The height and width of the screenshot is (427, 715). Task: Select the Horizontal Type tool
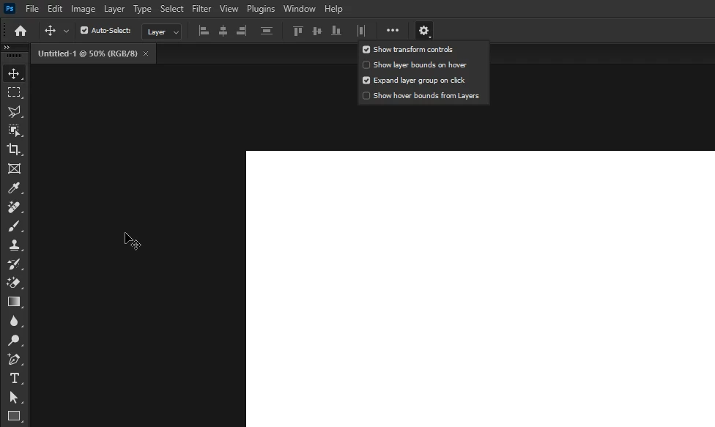[x=14, y=378]
